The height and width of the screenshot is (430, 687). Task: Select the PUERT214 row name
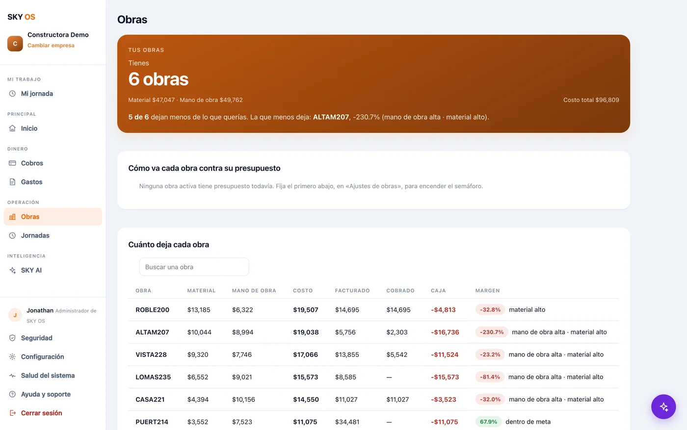(152, 422)
